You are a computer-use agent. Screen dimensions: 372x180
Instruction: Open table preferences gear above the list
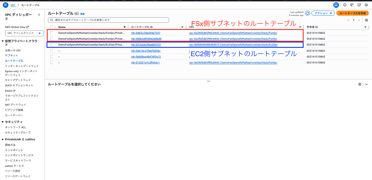click(x=366, y=20)
